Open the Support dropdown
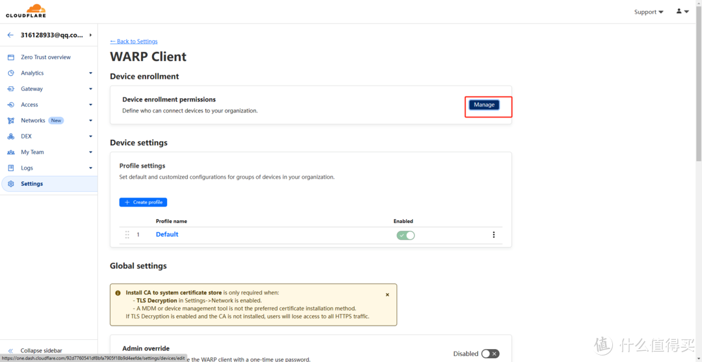Screen dimensions: 702x362 tap(649, 12)
